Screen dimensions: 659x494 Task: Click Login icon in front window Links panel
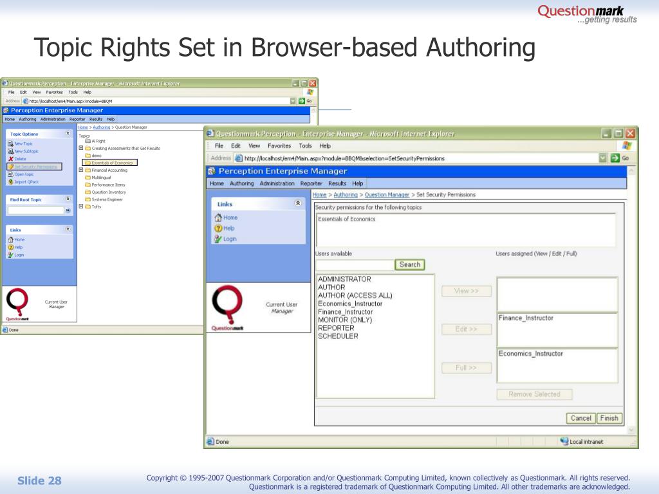tap(218, 239)
